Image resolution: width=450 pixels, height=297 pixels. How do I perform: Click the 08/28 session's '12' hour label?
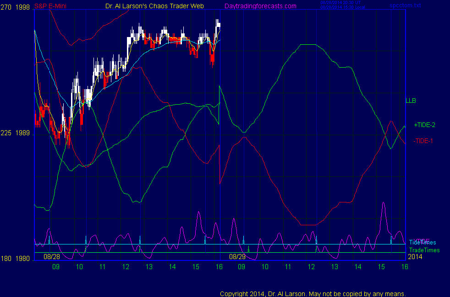tap(126, 267)
